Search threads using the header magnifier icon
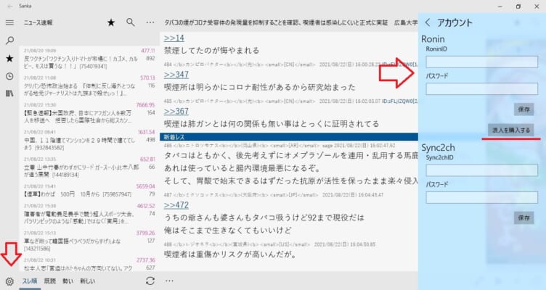The image size is (546, 290). click(131, 23)
